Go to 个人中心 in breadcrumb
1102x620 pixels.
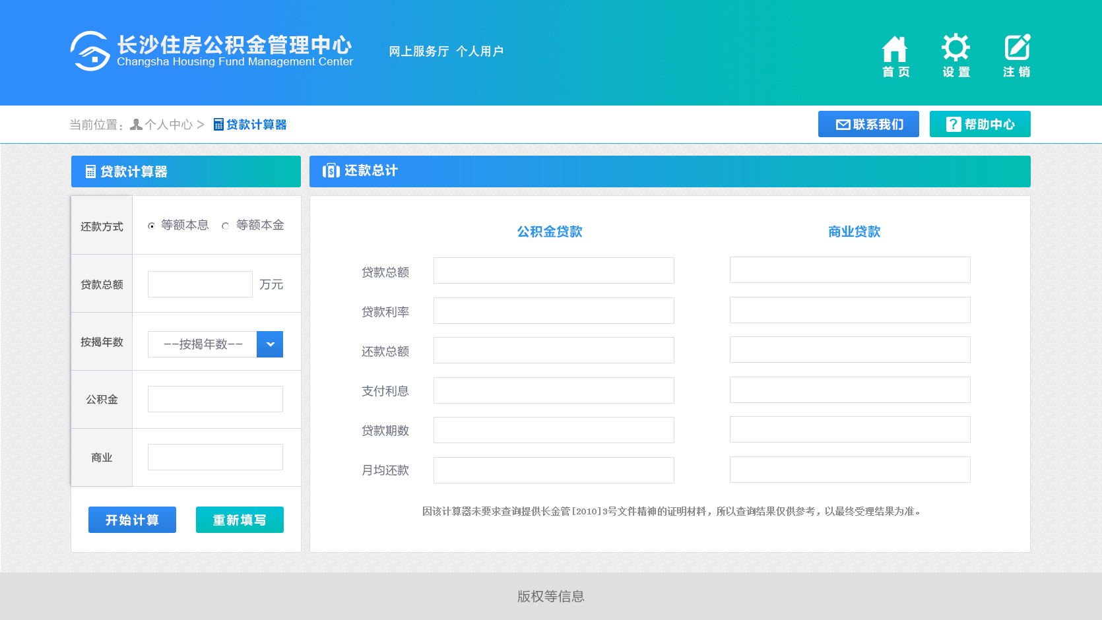(169, 125)
